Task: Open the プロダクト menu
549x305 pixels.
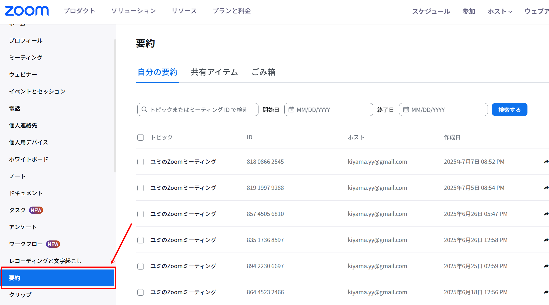Action: [79, 11]
